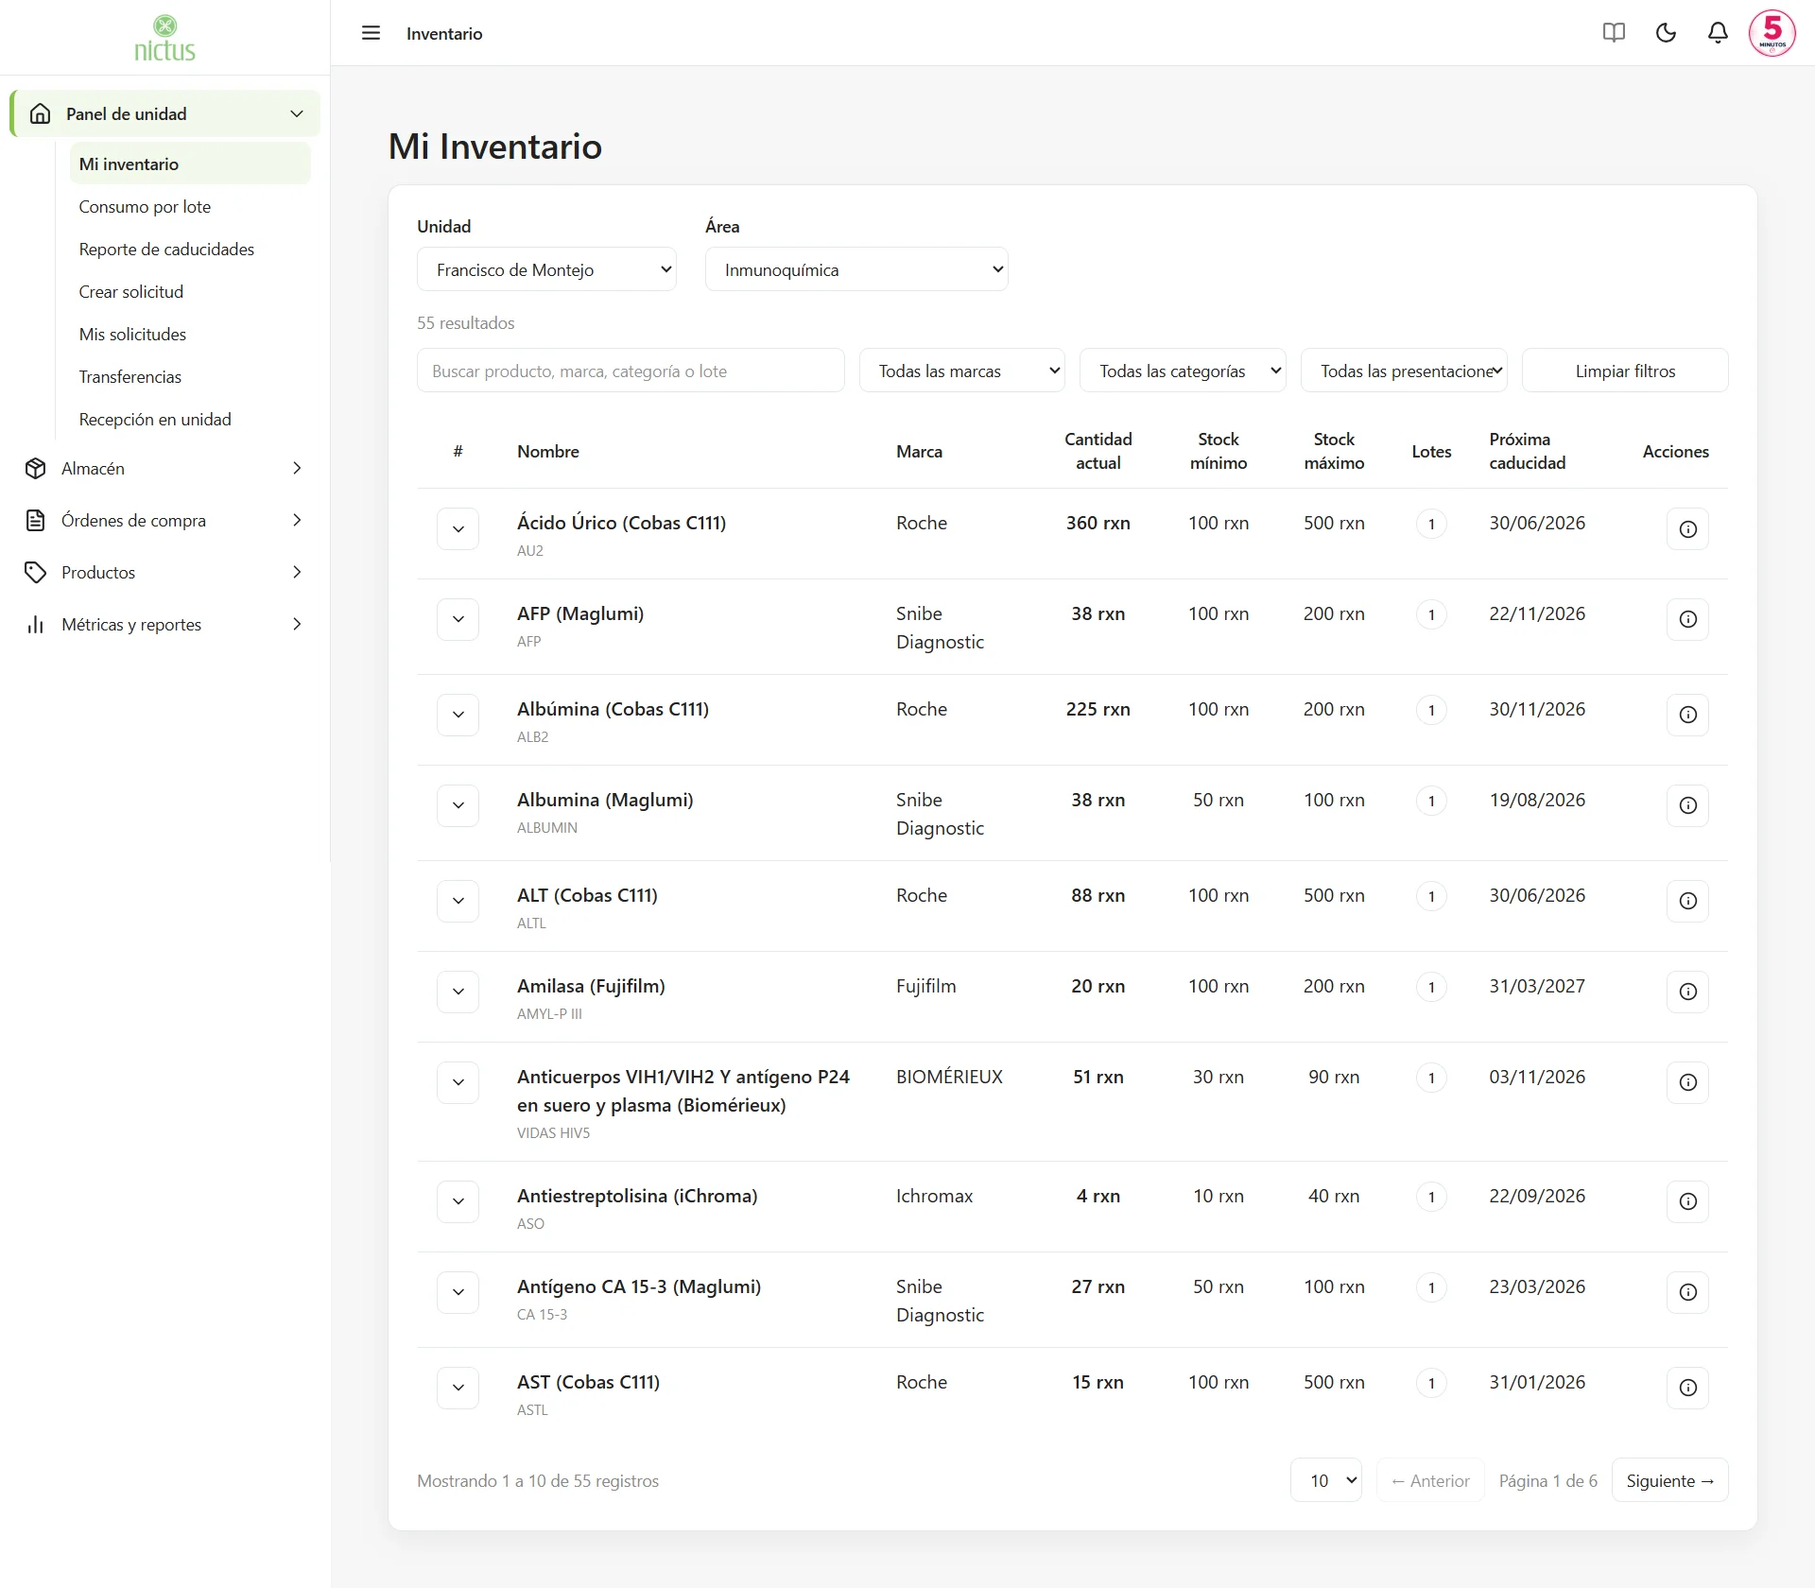Open the Área dropdown Inmunoquímica
Viewport: 1815px width, 1588px height.
coord(856,269)
